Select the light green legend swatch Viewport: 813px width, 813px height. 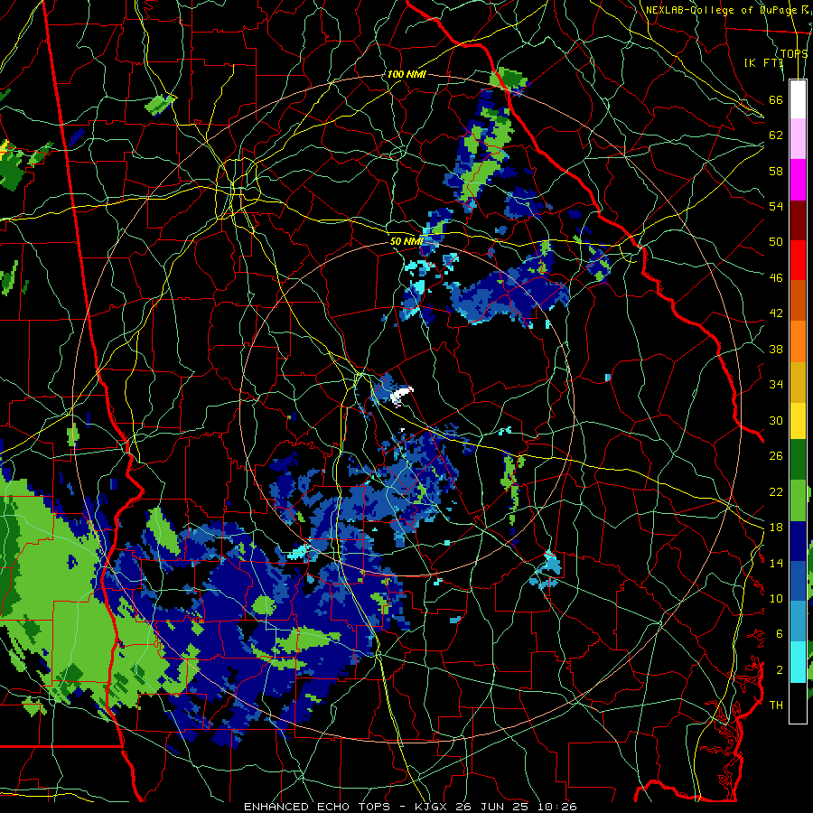point(798,500)
